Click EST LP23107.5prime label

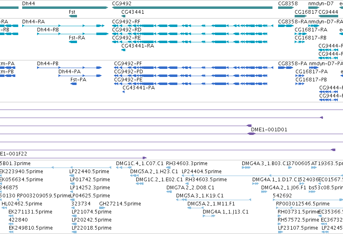[x=298, y=228]
